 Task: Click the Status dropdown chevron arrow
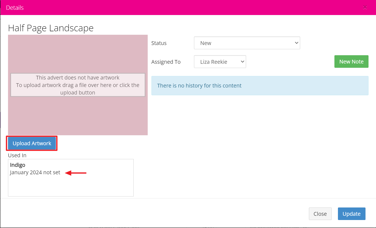pos(296,43)
